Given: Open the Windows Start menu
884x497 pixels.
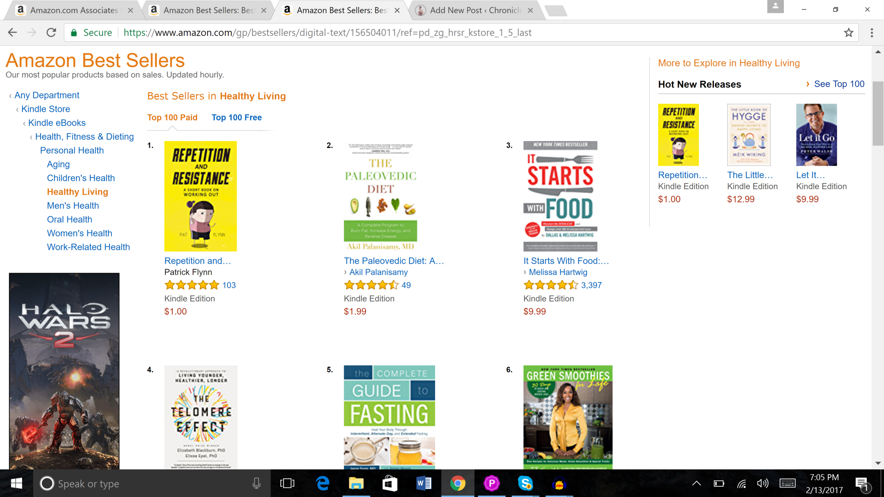Looking at the screenshot, I should click(16, 483).
